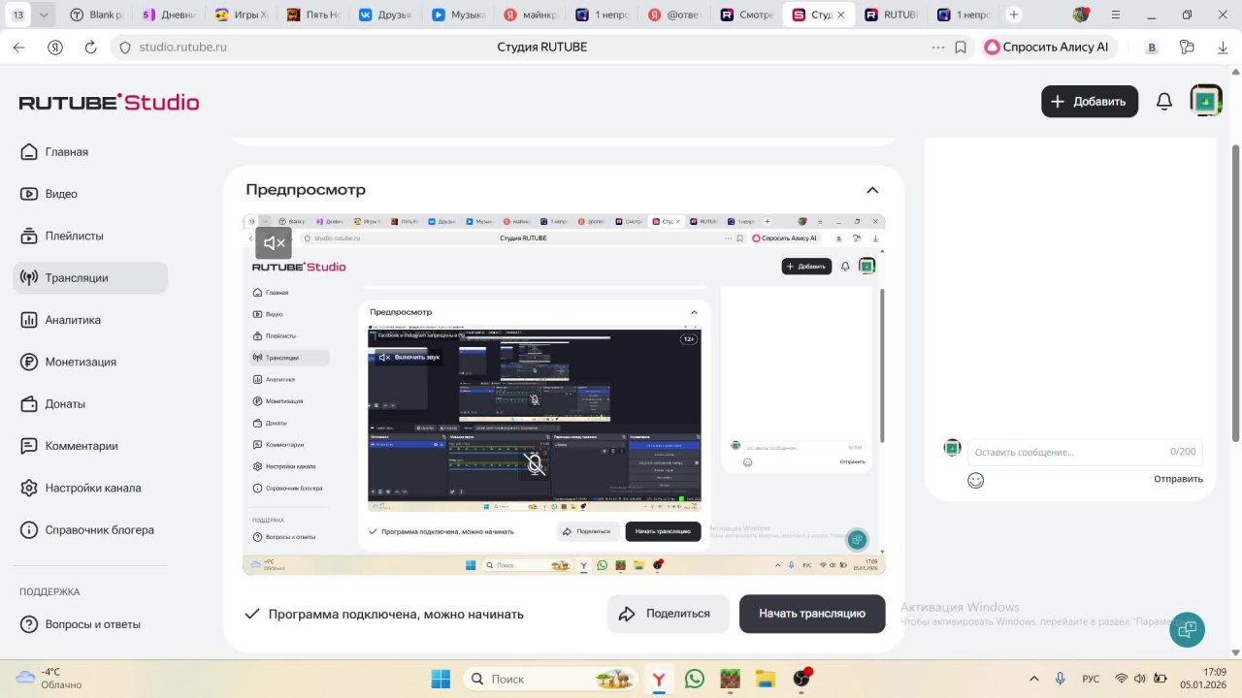
Task: Click Начать трансляцию
Action: click(x=812, y=614)
